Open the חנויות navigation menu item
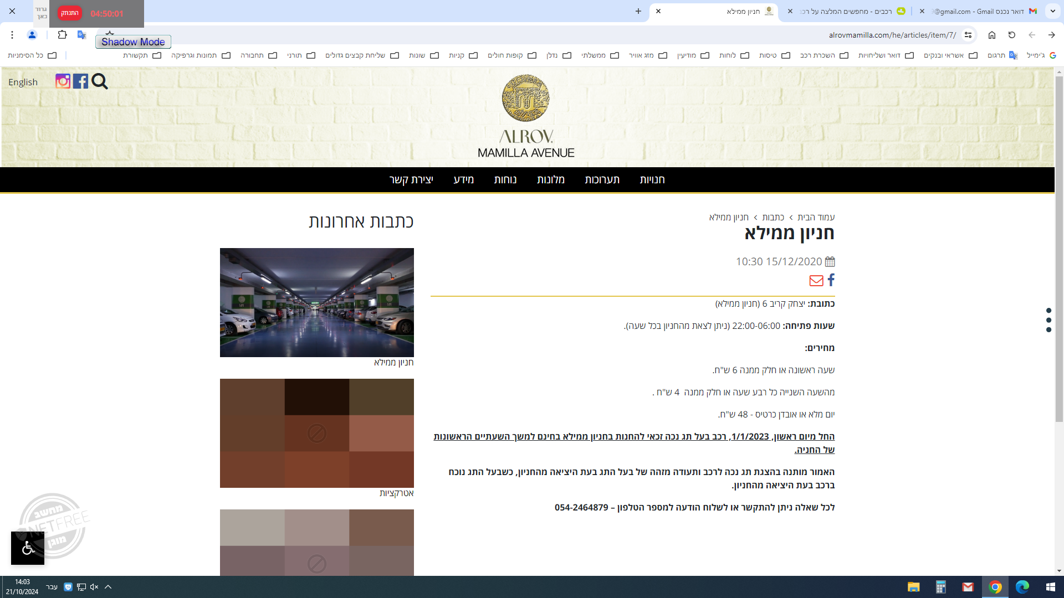This screenshot has height=598, width=1064. (x=652, y=179)
